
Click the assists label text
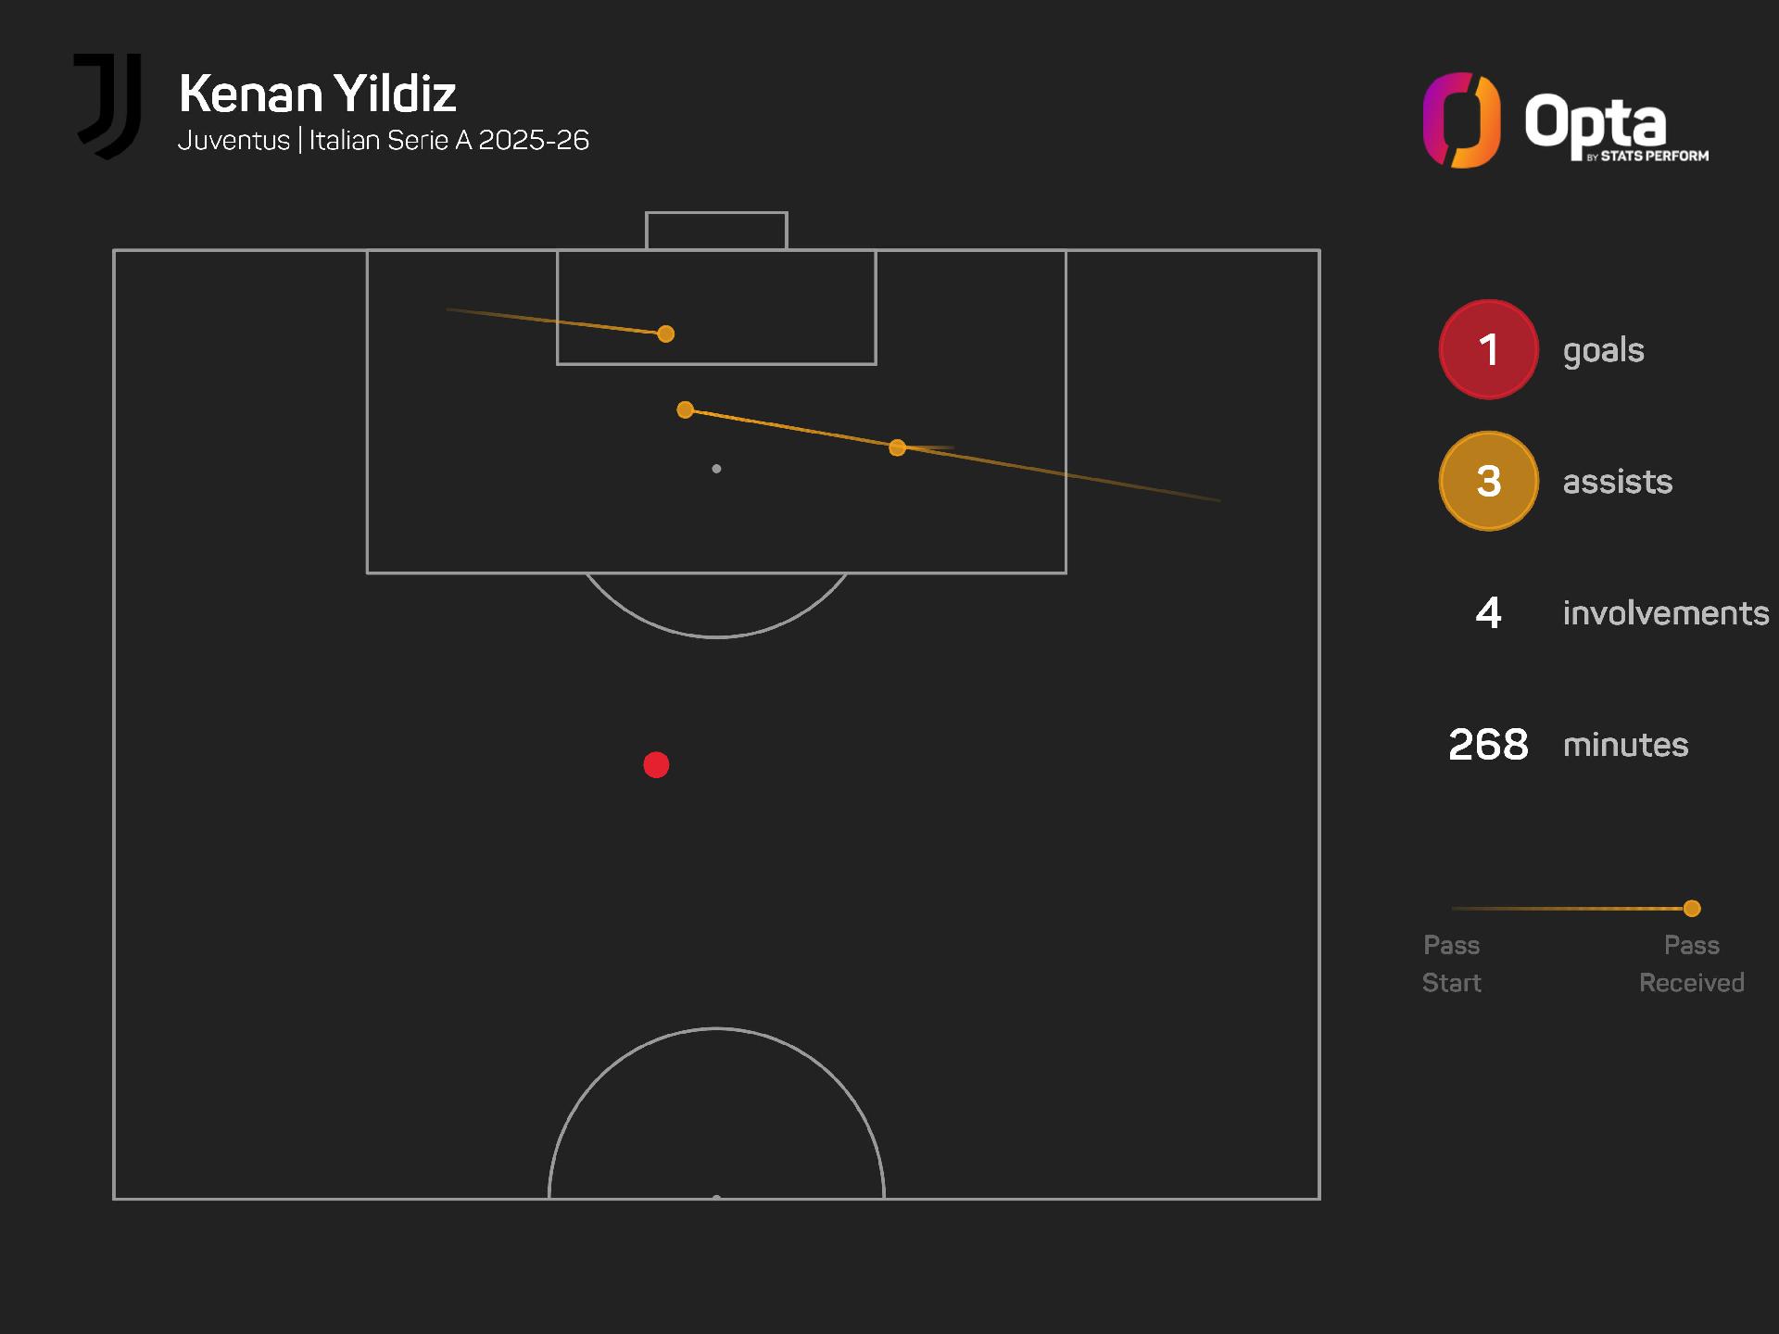1618,482
